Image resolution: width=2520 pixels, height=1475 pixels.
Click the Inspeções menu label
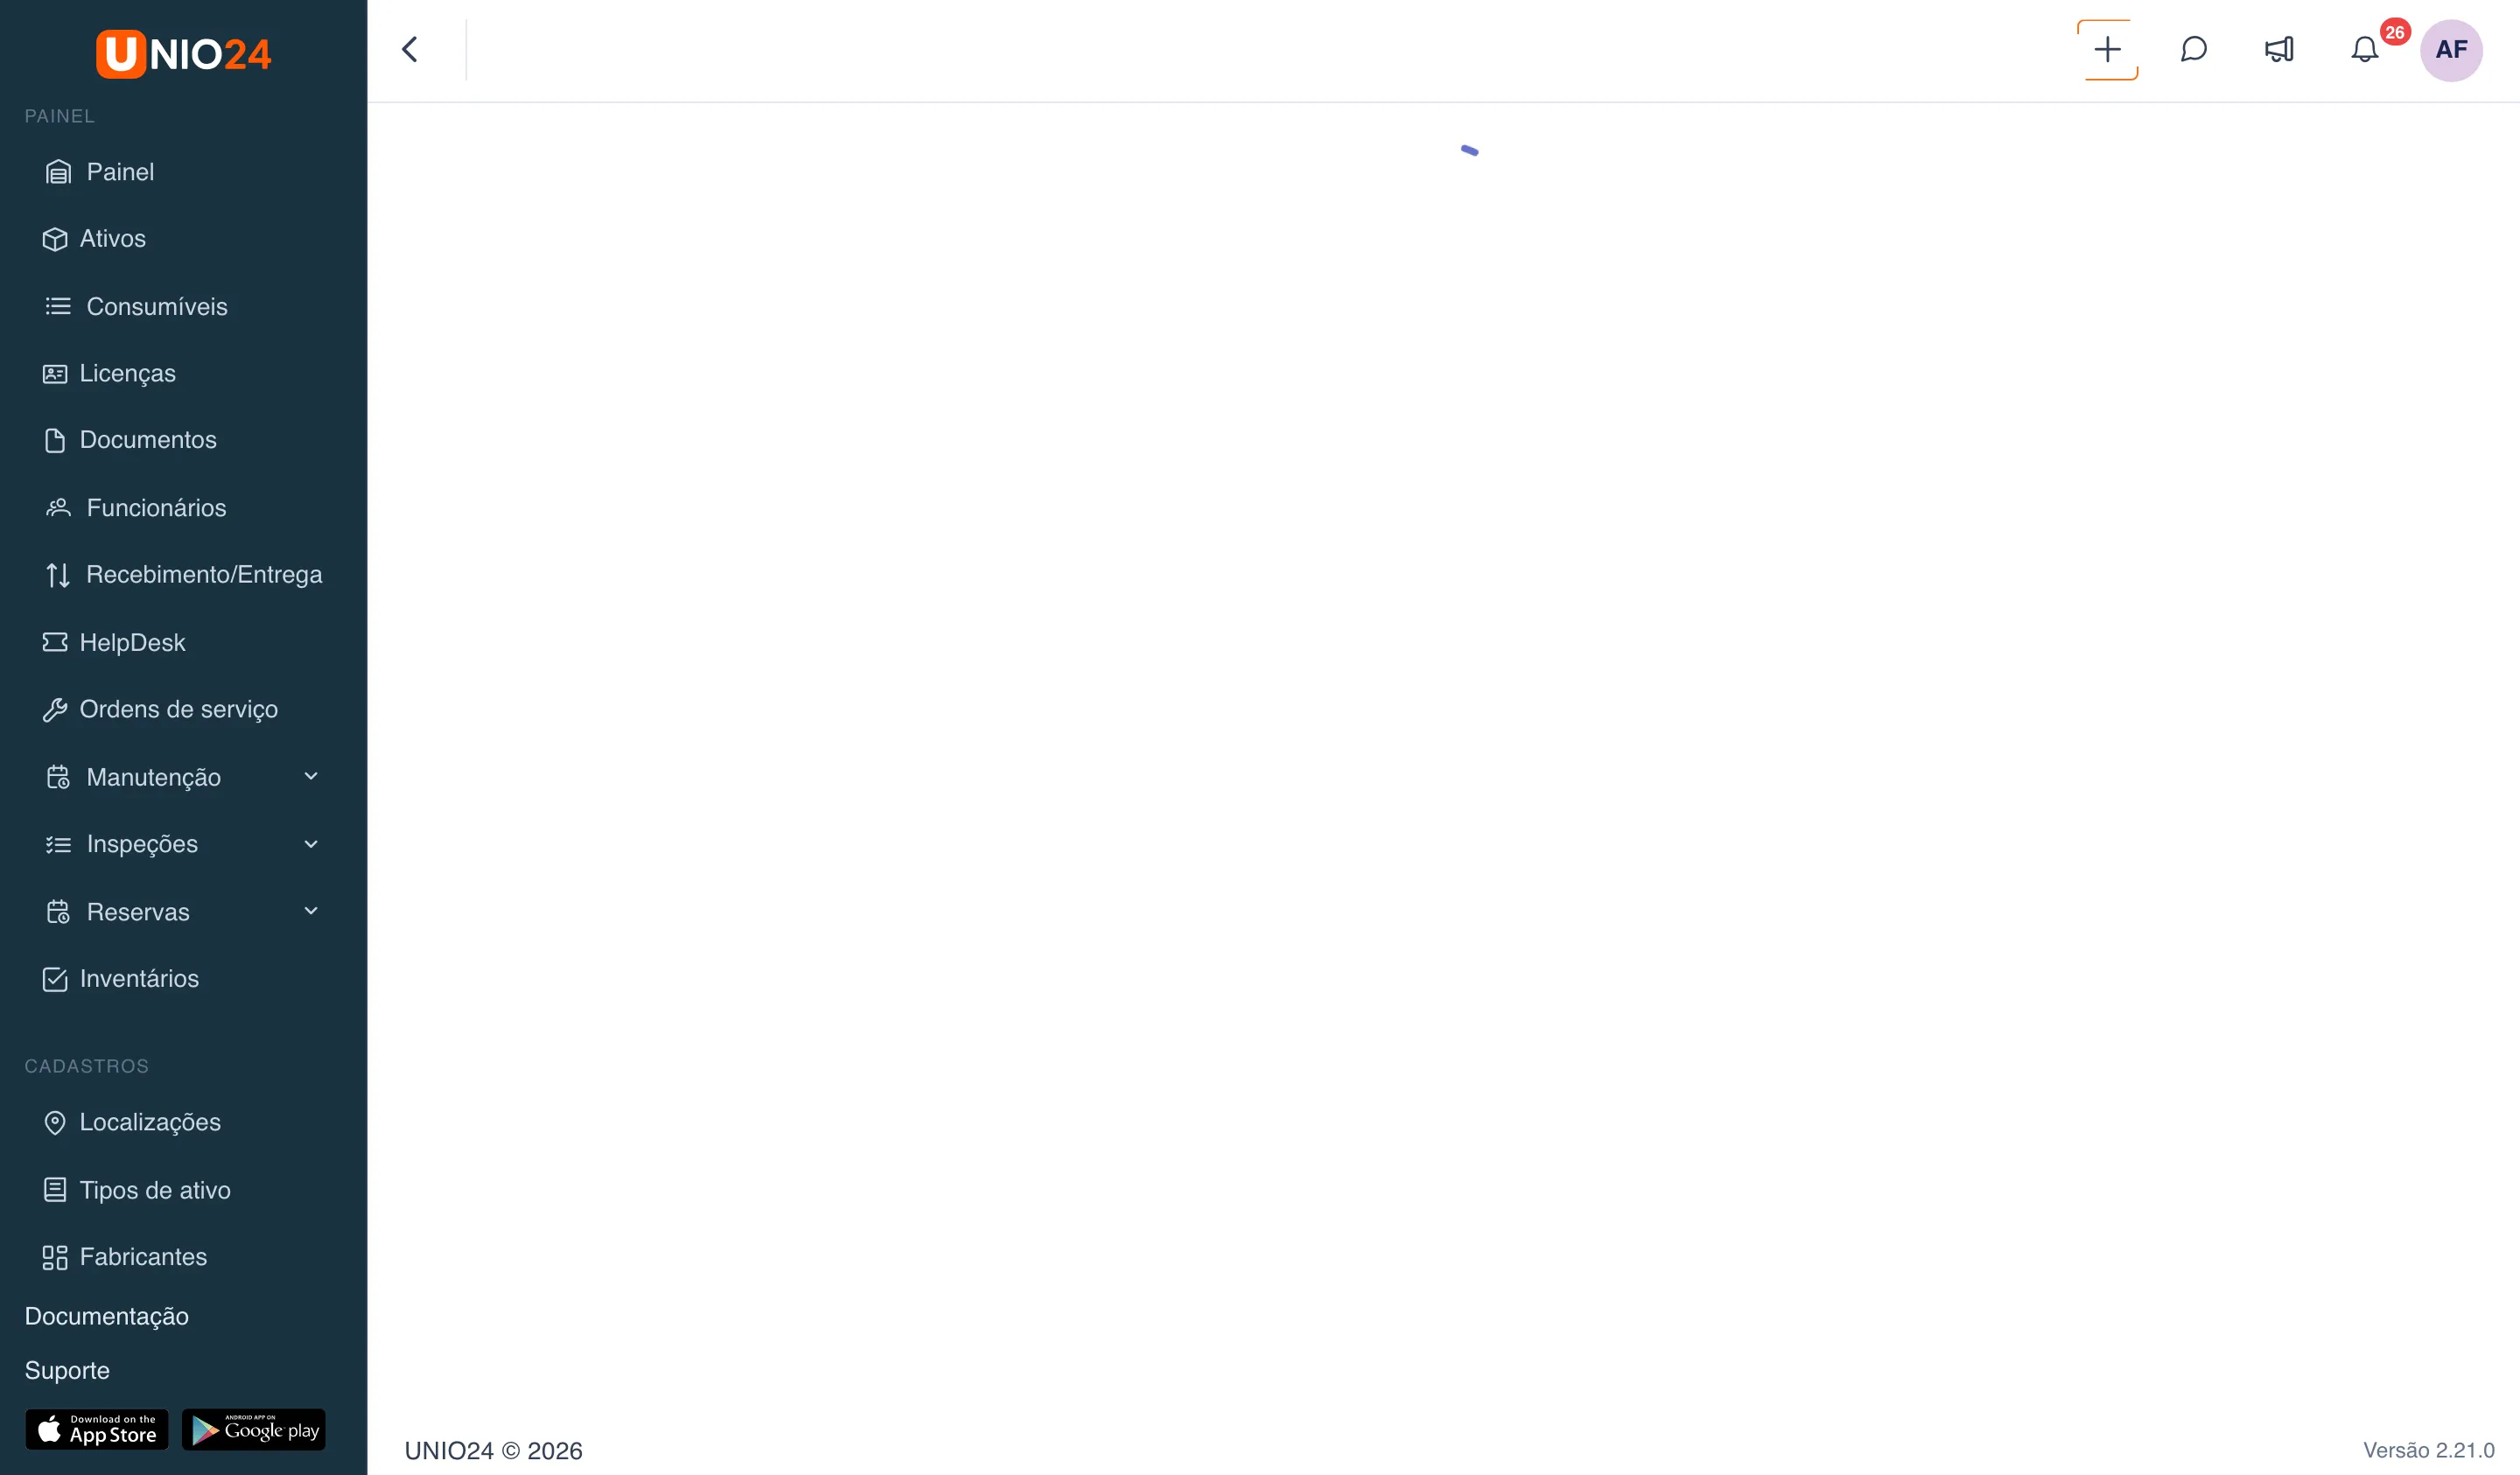[142, 844]
